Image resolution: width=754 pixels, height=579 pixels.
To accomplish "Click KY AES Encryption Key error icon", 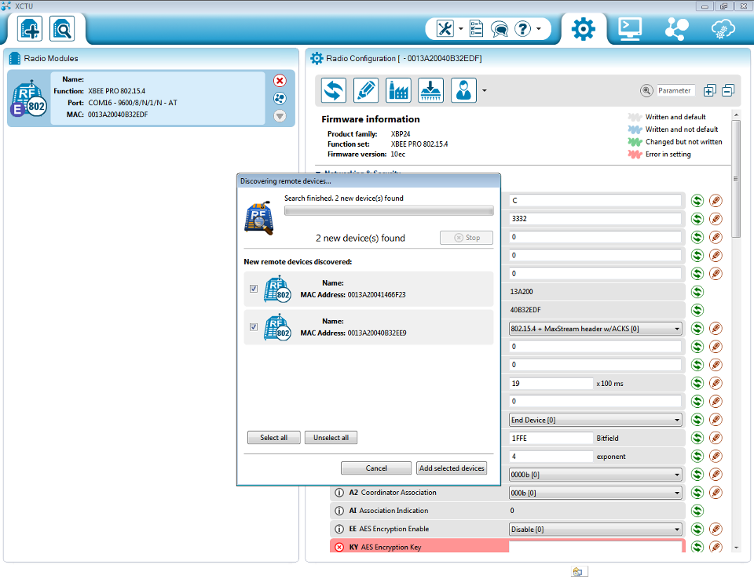I will click(339, 548).
